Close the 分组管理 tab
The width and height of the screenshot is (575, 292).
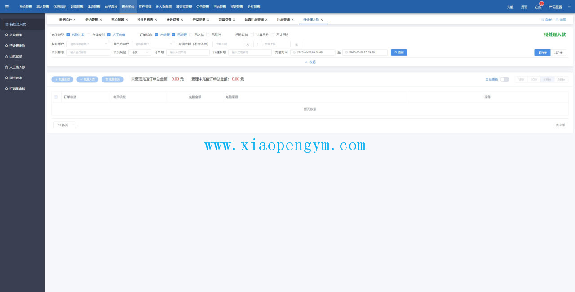(x=101, y=20)
